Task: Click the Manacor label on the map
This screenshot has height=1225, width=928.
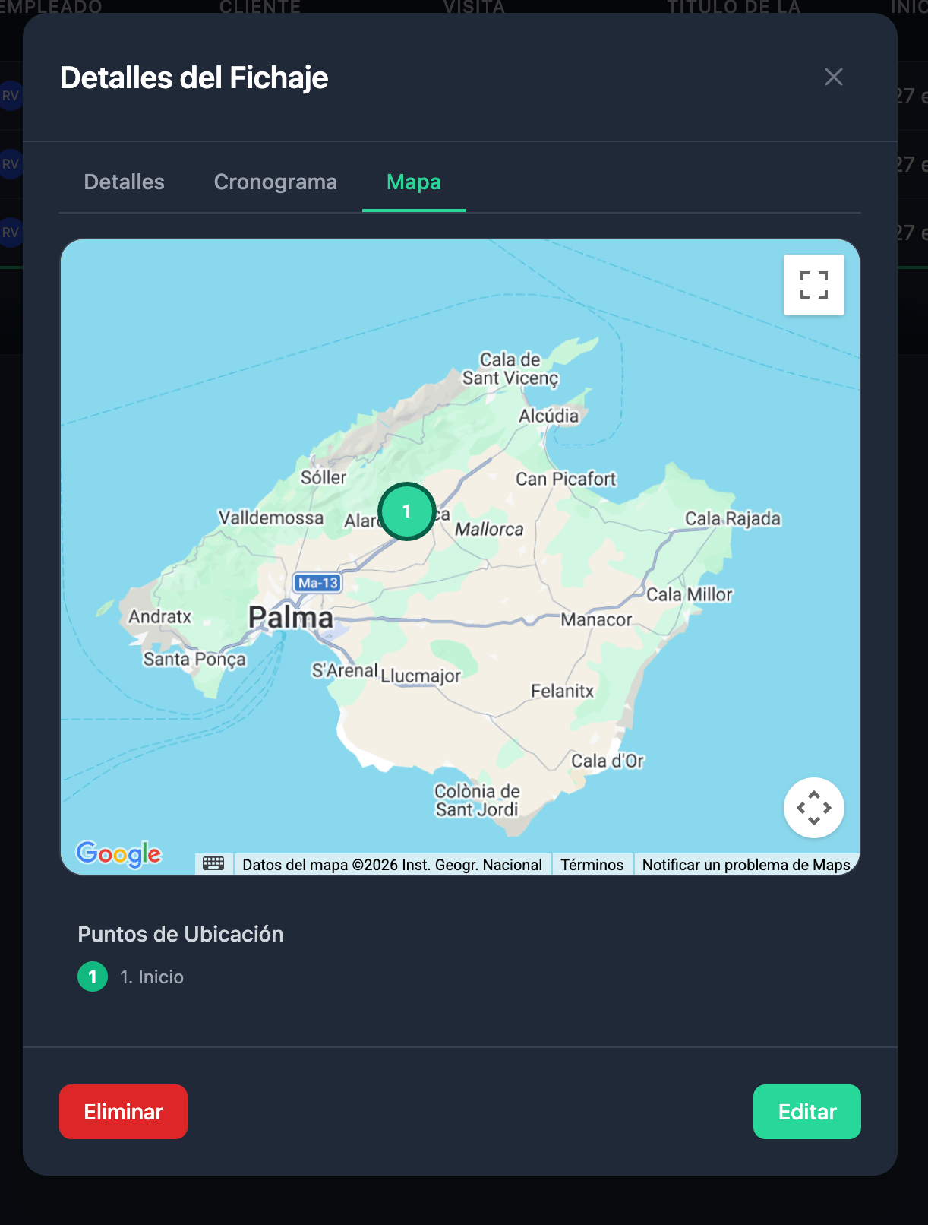Action: point(596,620)
